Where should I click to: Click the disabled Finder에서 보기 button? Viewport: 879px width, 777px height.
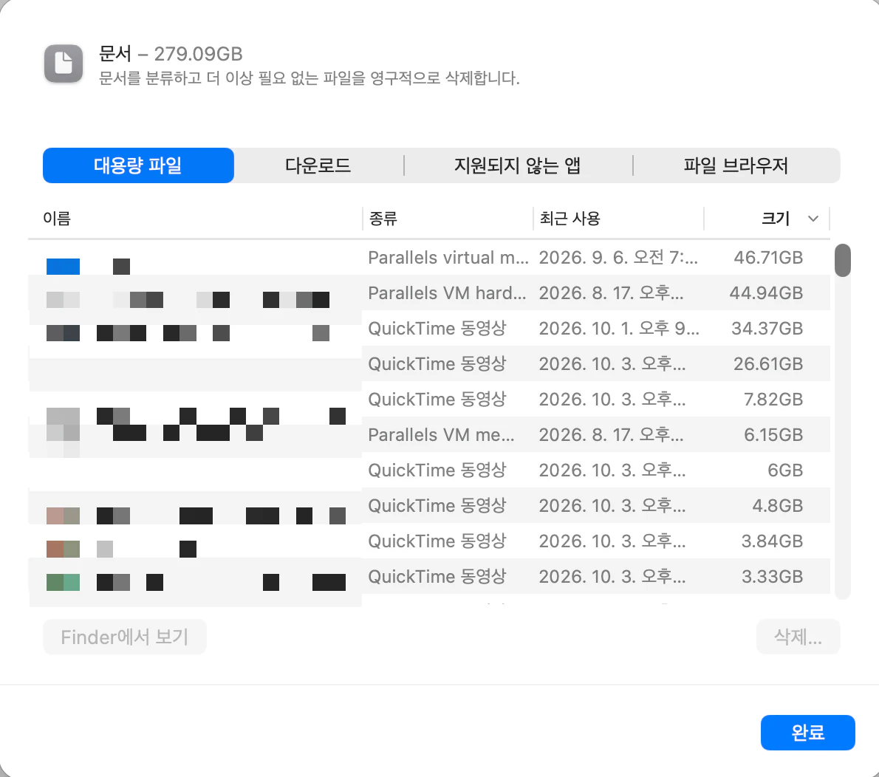tap(124, 637)
